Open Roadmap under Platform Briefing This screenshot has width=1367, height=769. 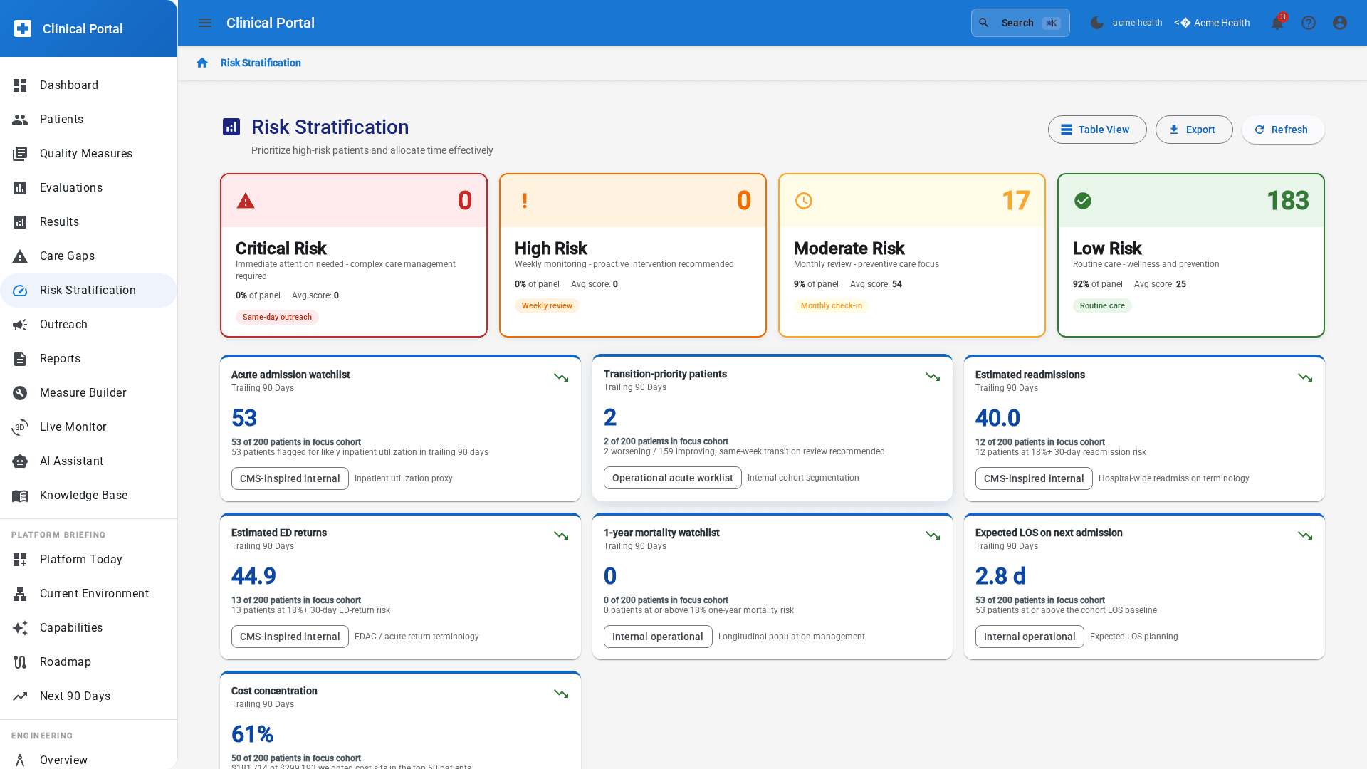pyautogui.click(x=65, y=661)
